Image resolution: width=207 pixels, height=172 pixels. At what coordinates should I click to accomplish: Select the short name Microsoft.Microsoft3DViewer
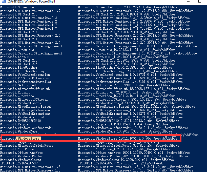tap(24, 100)
